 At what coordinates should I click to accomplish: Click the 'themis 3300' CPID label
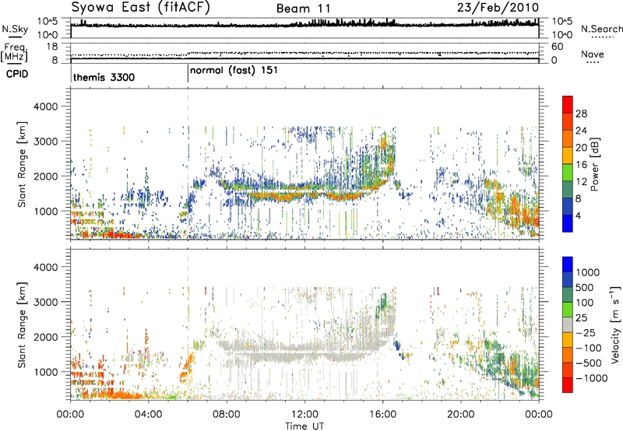104,77
